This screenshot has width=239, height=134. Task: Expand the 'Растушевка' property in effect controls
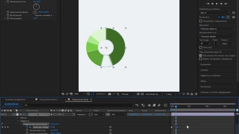click(x=5, y=18)
